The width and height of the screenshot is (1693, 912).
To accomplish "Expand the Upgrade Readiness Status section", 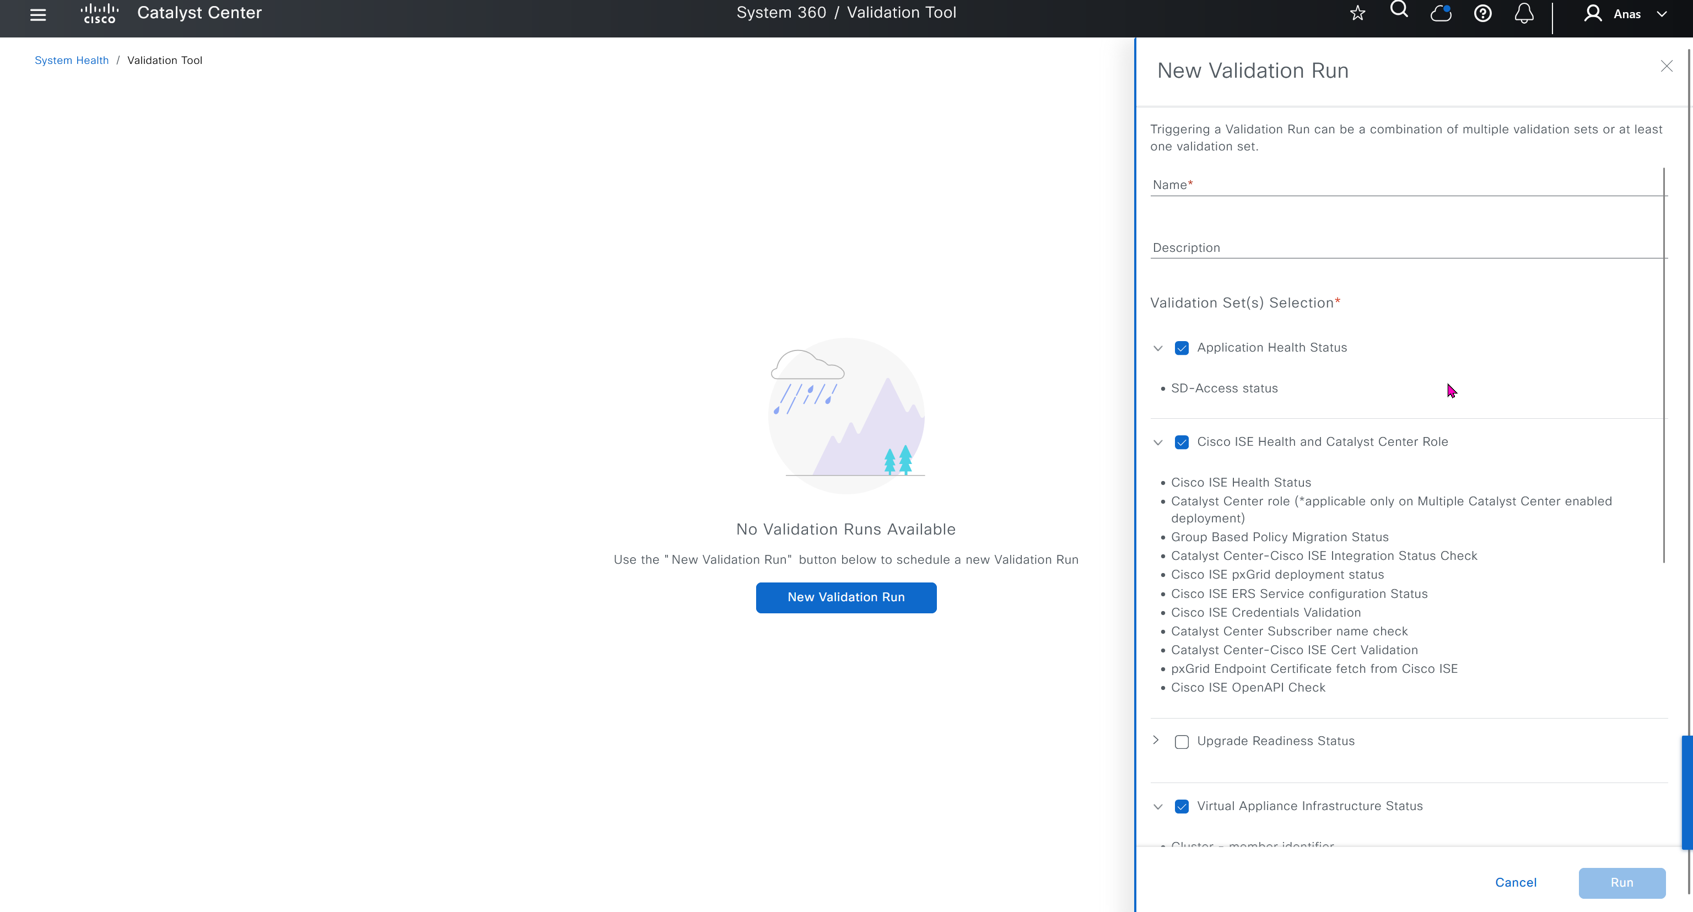I will point(1156,741).
